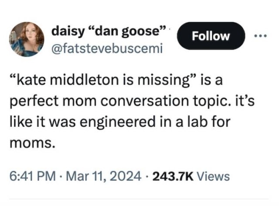Click daisy's profile avatar picture
This screenshot has width=279, height=206.
coord(27,40)
